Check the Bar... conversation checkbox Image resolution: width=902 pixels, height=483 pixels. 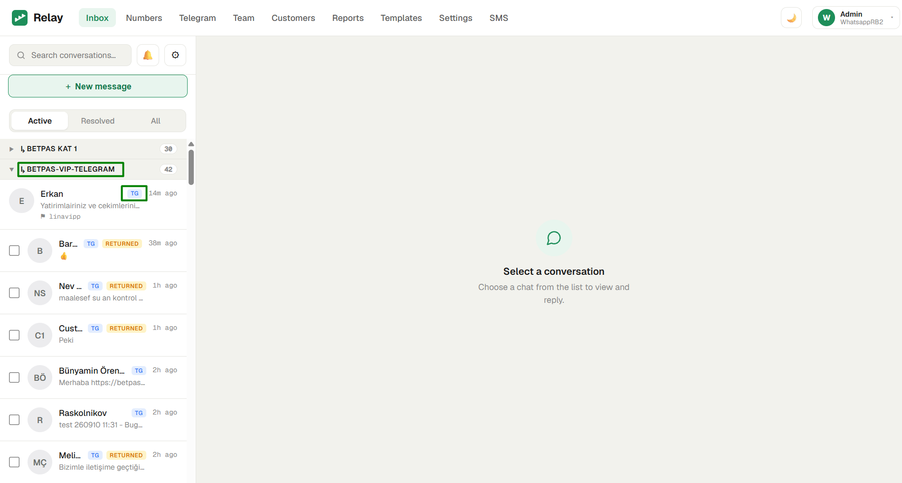point(14,251)
